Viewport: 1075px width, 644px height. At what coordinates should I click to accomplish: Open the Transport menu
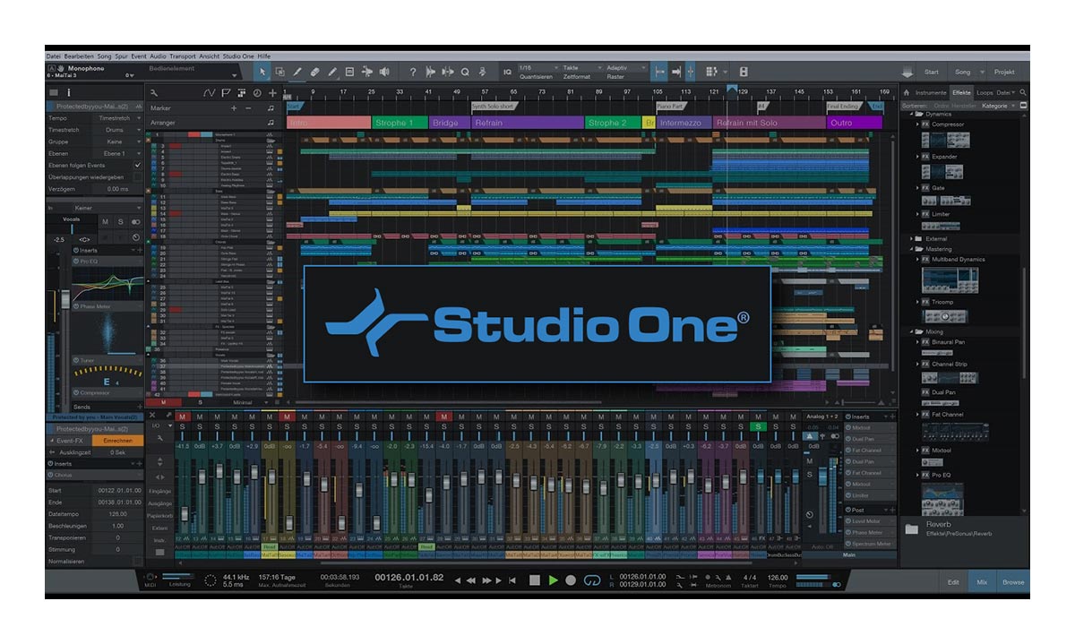(183, 56)
